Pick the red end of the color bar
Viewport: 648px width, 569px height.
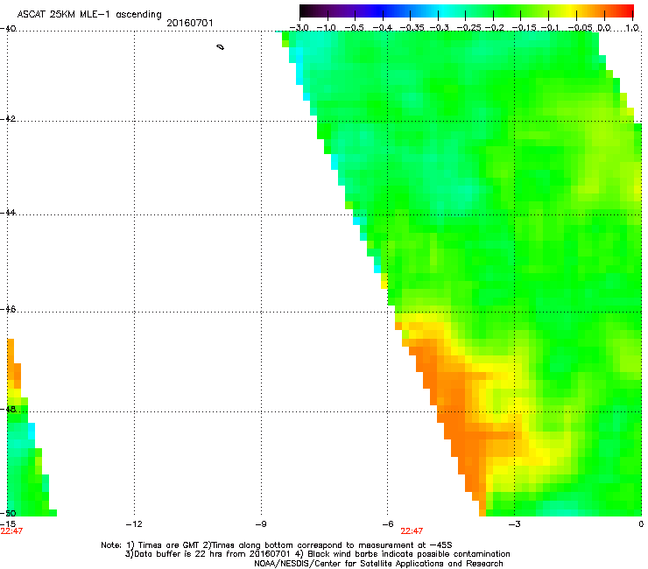pyautogui.click(x=627, y=11)
